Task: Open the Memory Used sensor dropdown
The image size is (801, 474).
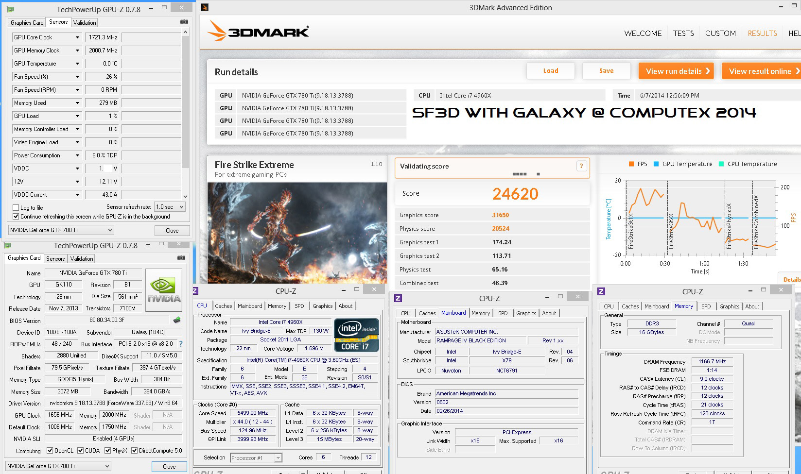Action: pyautogui.click(x=77, y=103)
